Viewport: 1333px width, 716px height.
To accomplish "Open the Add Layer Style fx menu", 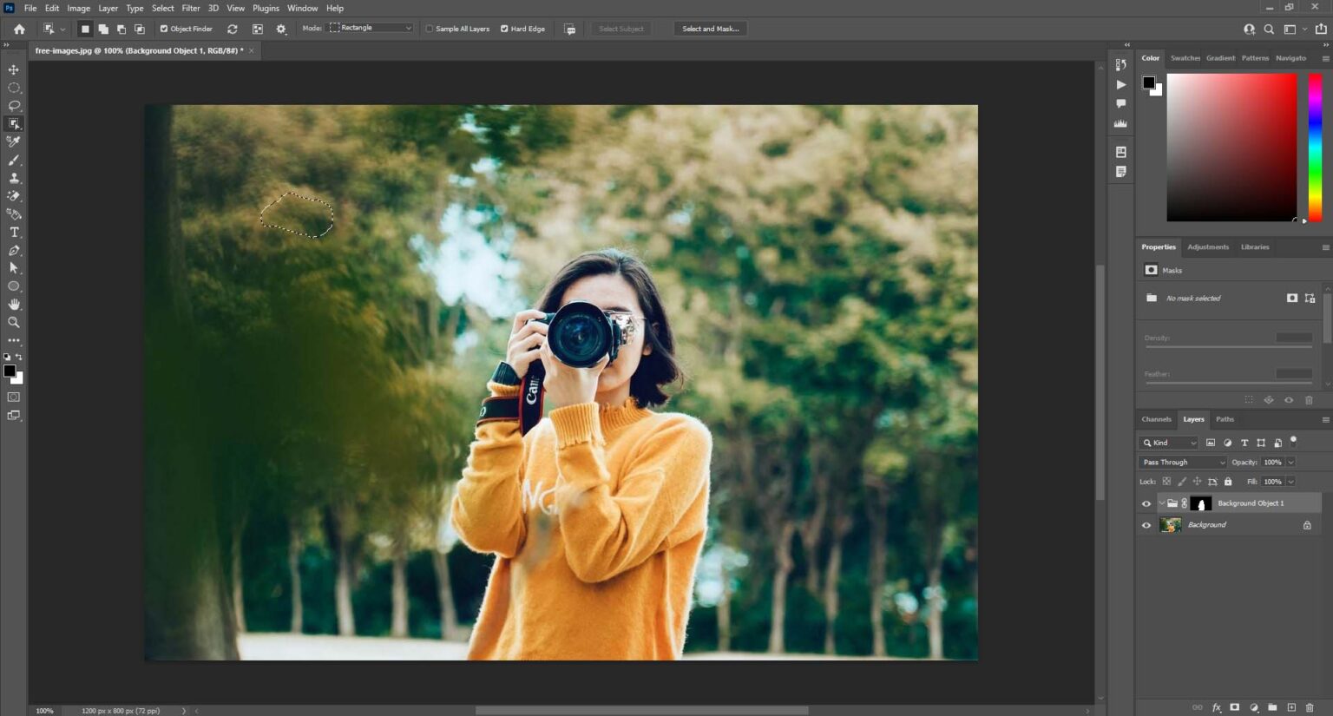I will click(1216, 707).
